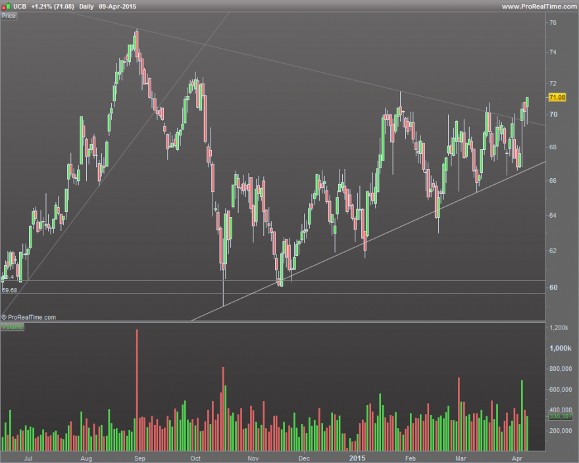Click the +1.21% (71.08) change readout
This screenshot has height=463, width=579.
[x=53, y=7]
